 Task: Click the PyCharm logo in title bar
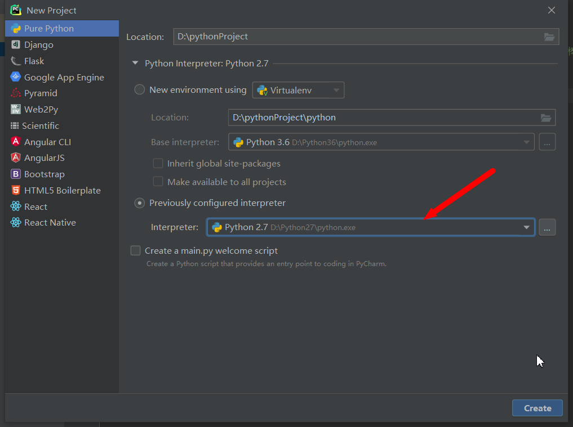16,10
